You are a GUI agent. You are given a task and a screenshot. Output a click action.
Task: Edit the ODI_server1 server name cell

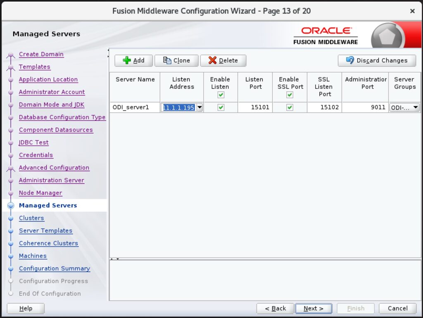(135, 107)
